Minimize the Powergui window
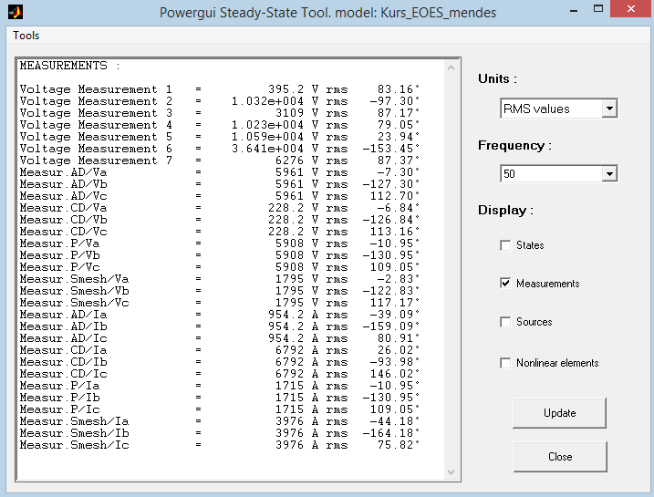This screenshot has height=497, width=654. click(x=574, y=10)
